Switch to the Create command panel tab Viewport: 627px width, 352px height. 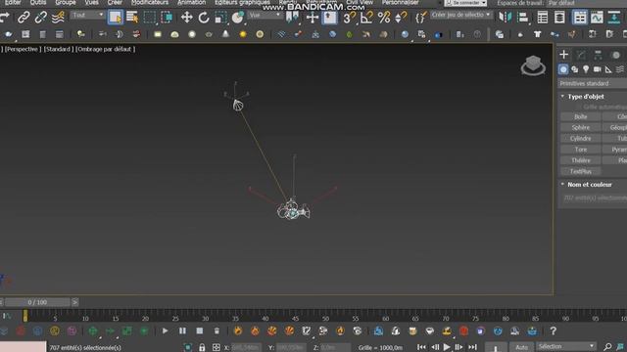[x=564, y=55]
